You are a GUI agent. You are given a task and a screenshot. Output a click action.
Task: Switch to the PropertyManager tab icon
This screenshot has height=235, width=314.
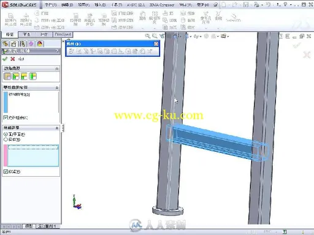pos(14,43)
